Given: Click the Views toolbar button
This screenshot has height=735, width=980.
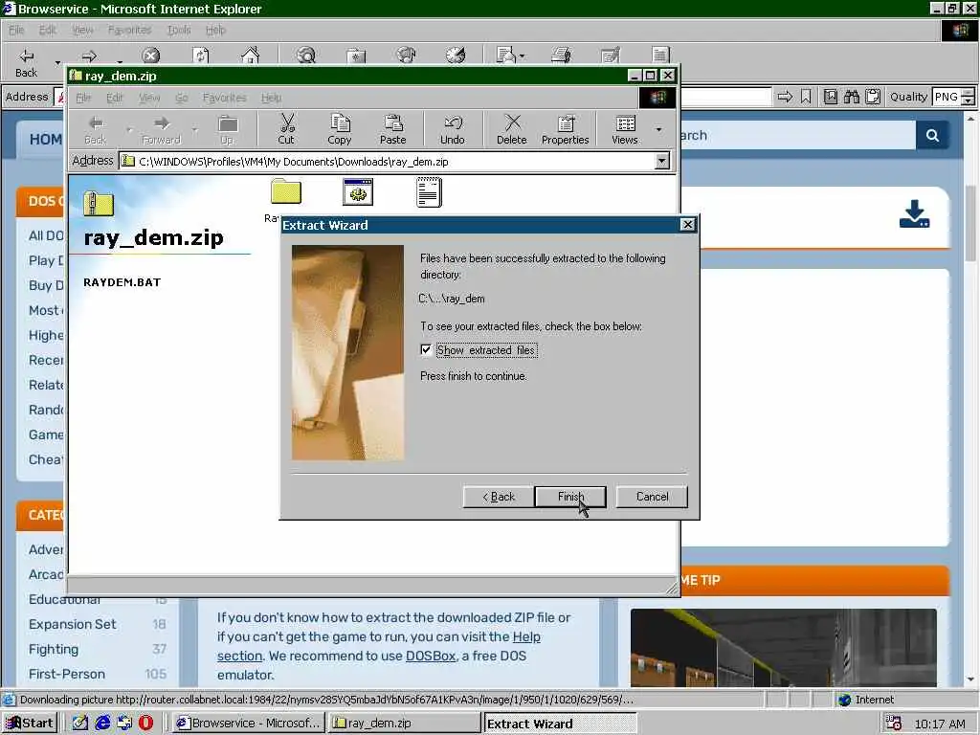Looking at the screenshot, I should point(625,129).
